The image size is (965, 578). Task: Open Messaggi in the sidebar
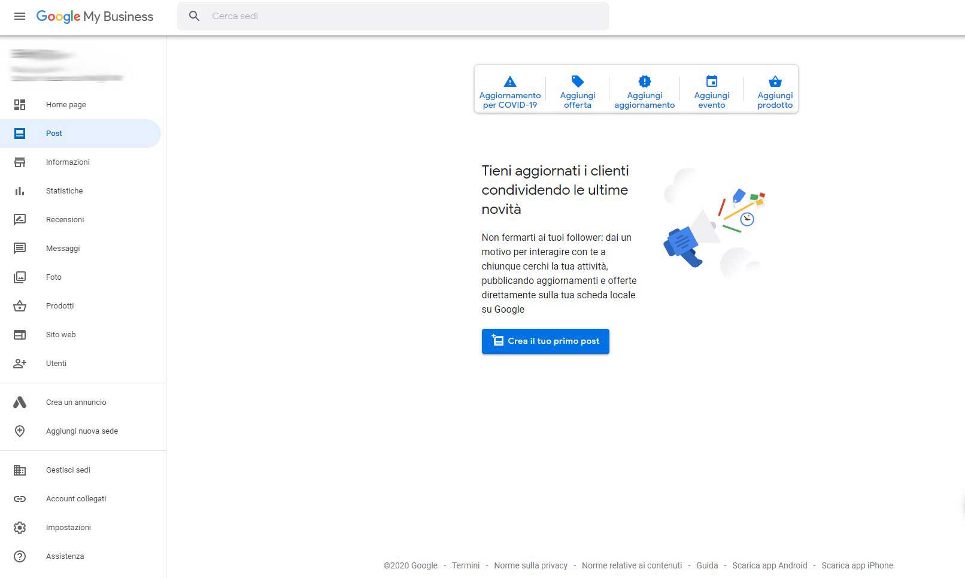click(x=63, y=249)
